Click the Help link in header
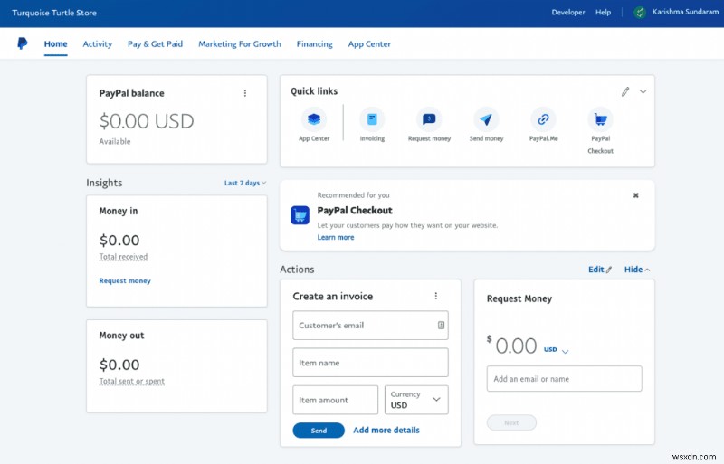The height and width of the screenshot is (464, 724). click(x=603, y=13)
